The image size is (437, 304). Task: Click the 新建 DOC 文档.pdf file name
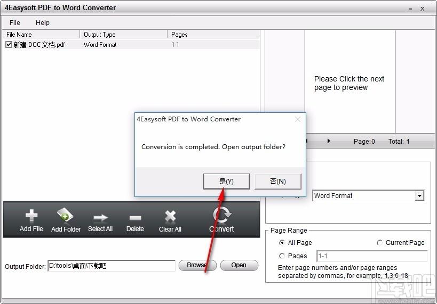coord(39,45)
